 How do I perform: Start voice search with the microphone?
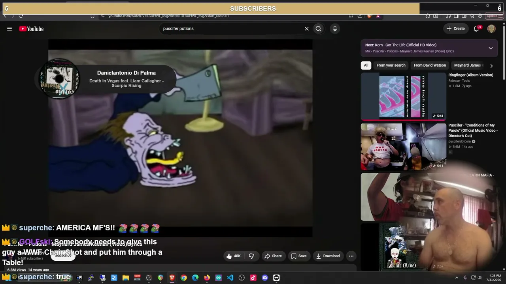[x=335, y=28]
